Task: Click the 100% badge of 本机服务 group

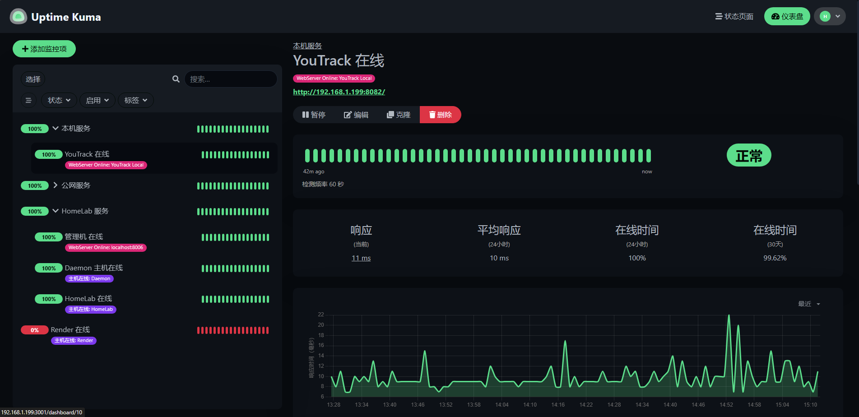Action: (35, 129)
